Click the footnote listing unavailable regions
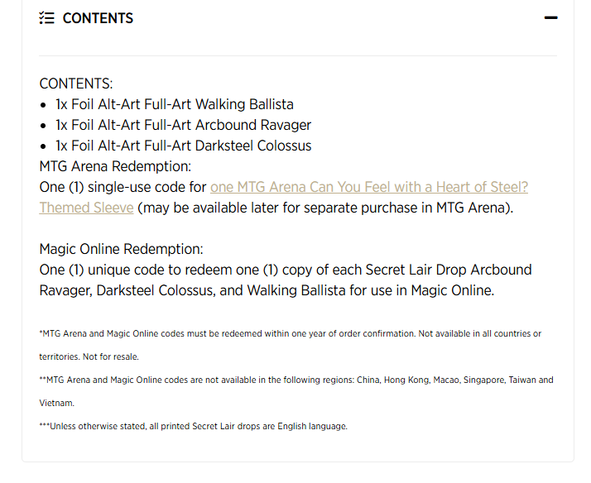Screen dimensions: 591x483 [x=296, y=380]
